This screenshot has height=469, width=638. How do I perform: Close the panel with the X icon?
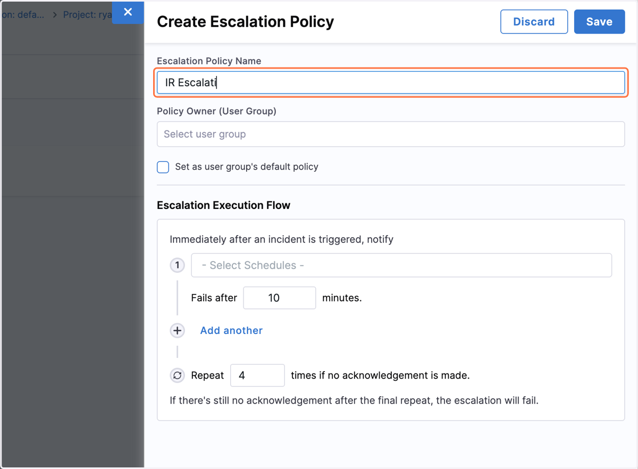click(128, 12)
